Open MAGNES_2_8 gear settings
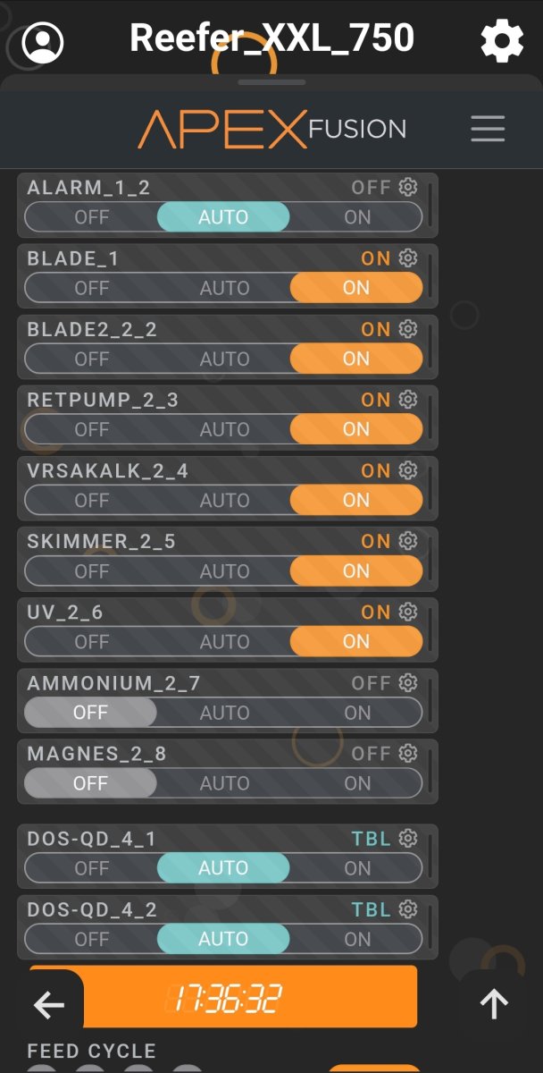Viewport: 543px width, 1073px height. pyautogui.click(x=408, y=754)
